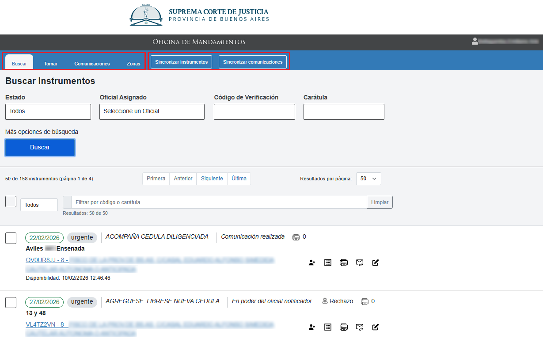Click the black print icon for QV0UR8JJ

click(x=344, y=263)
